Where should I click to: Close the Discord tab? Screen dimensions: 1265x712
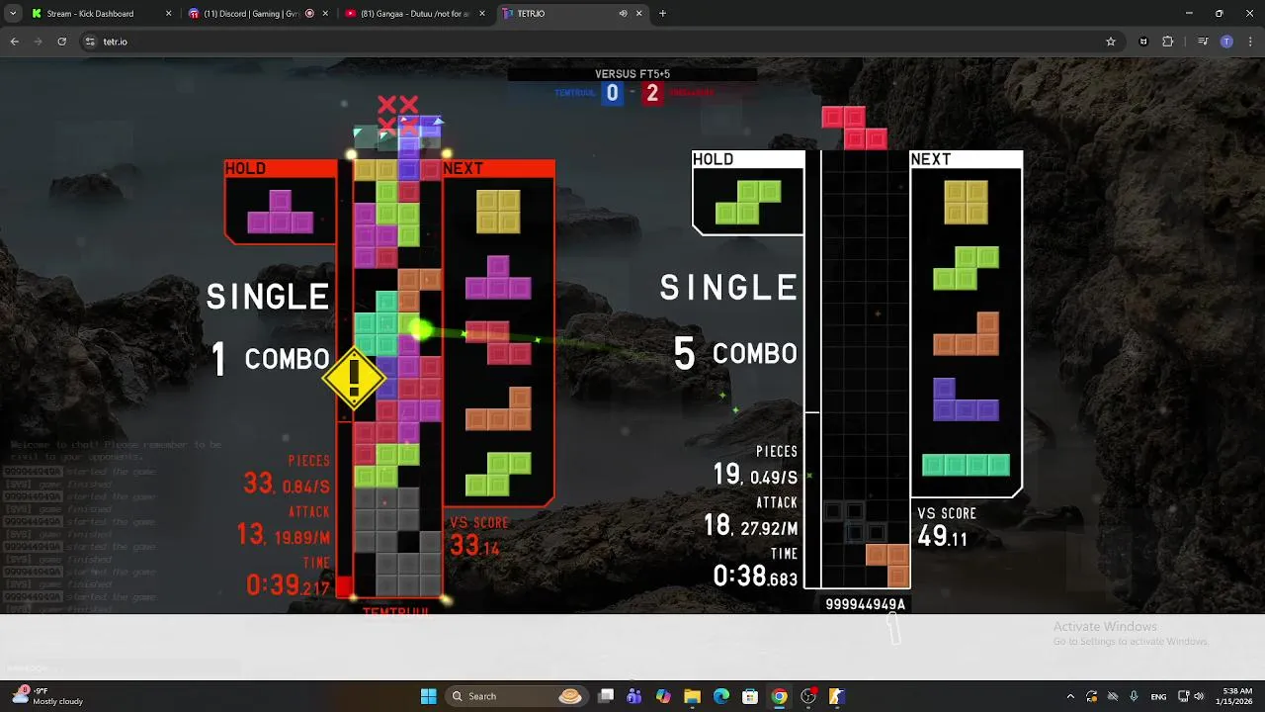coord(325,14)
